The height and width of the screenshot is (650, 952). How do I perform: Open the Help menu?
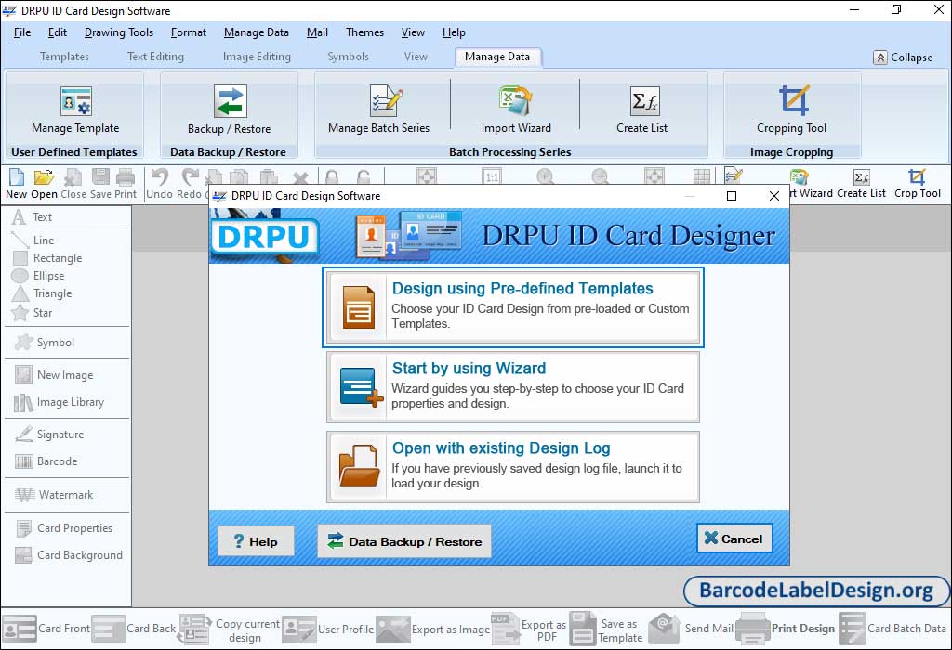tap(454, 32)
